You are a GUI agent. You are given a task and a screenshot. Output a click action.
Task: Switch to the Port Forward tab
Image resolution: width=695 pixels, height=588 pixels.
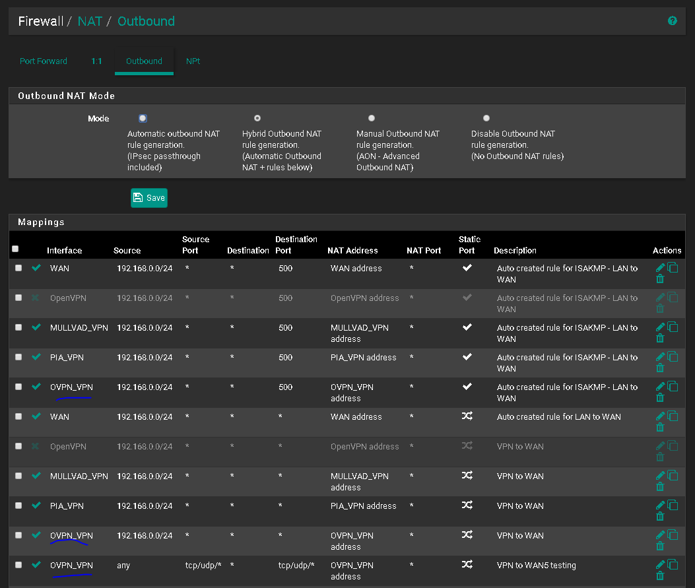point(44,61)
